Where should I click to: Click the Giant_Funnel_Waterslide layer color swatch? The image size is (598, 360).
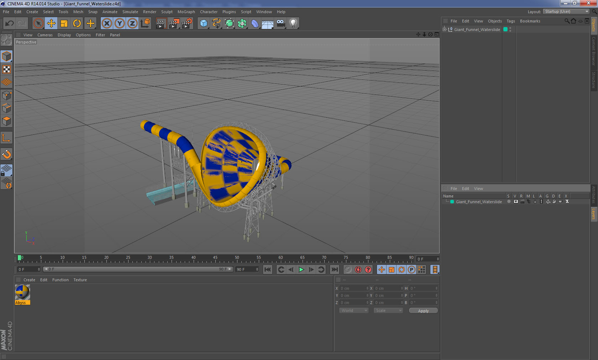pos(452,202)
